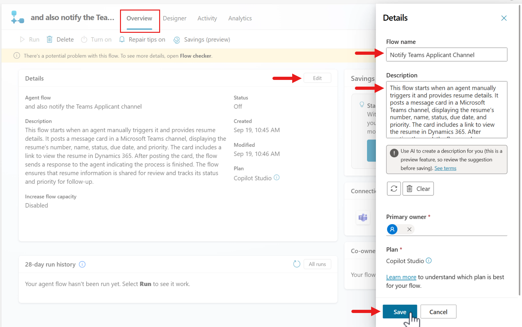The width and height of the screenshot is (522, 327).
Task: Switch to the Designer tab
Action: point(174,18)
